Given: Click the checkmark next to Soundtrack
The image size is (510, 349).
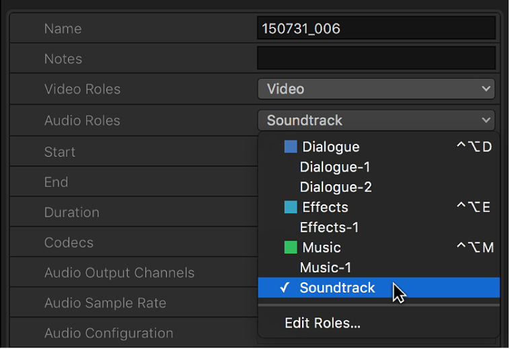Looking at the screenshot, I should [x=285, y=288].
